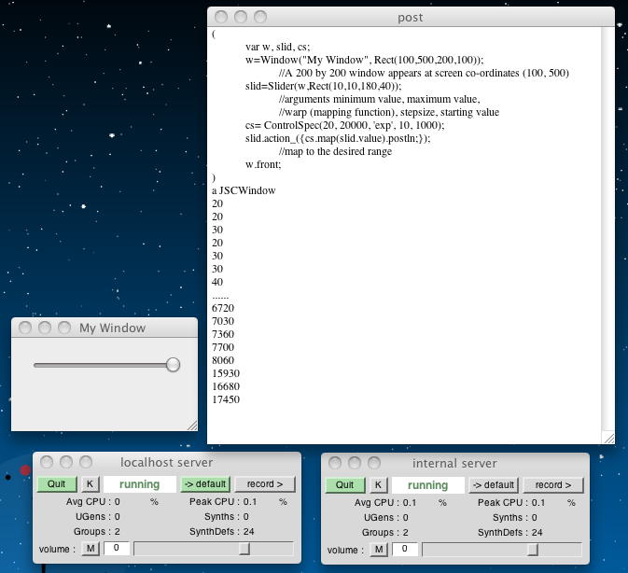This screenshot has height=573, width=628.
Task: Click the slider knob in My Window
Action: point(173,365)
